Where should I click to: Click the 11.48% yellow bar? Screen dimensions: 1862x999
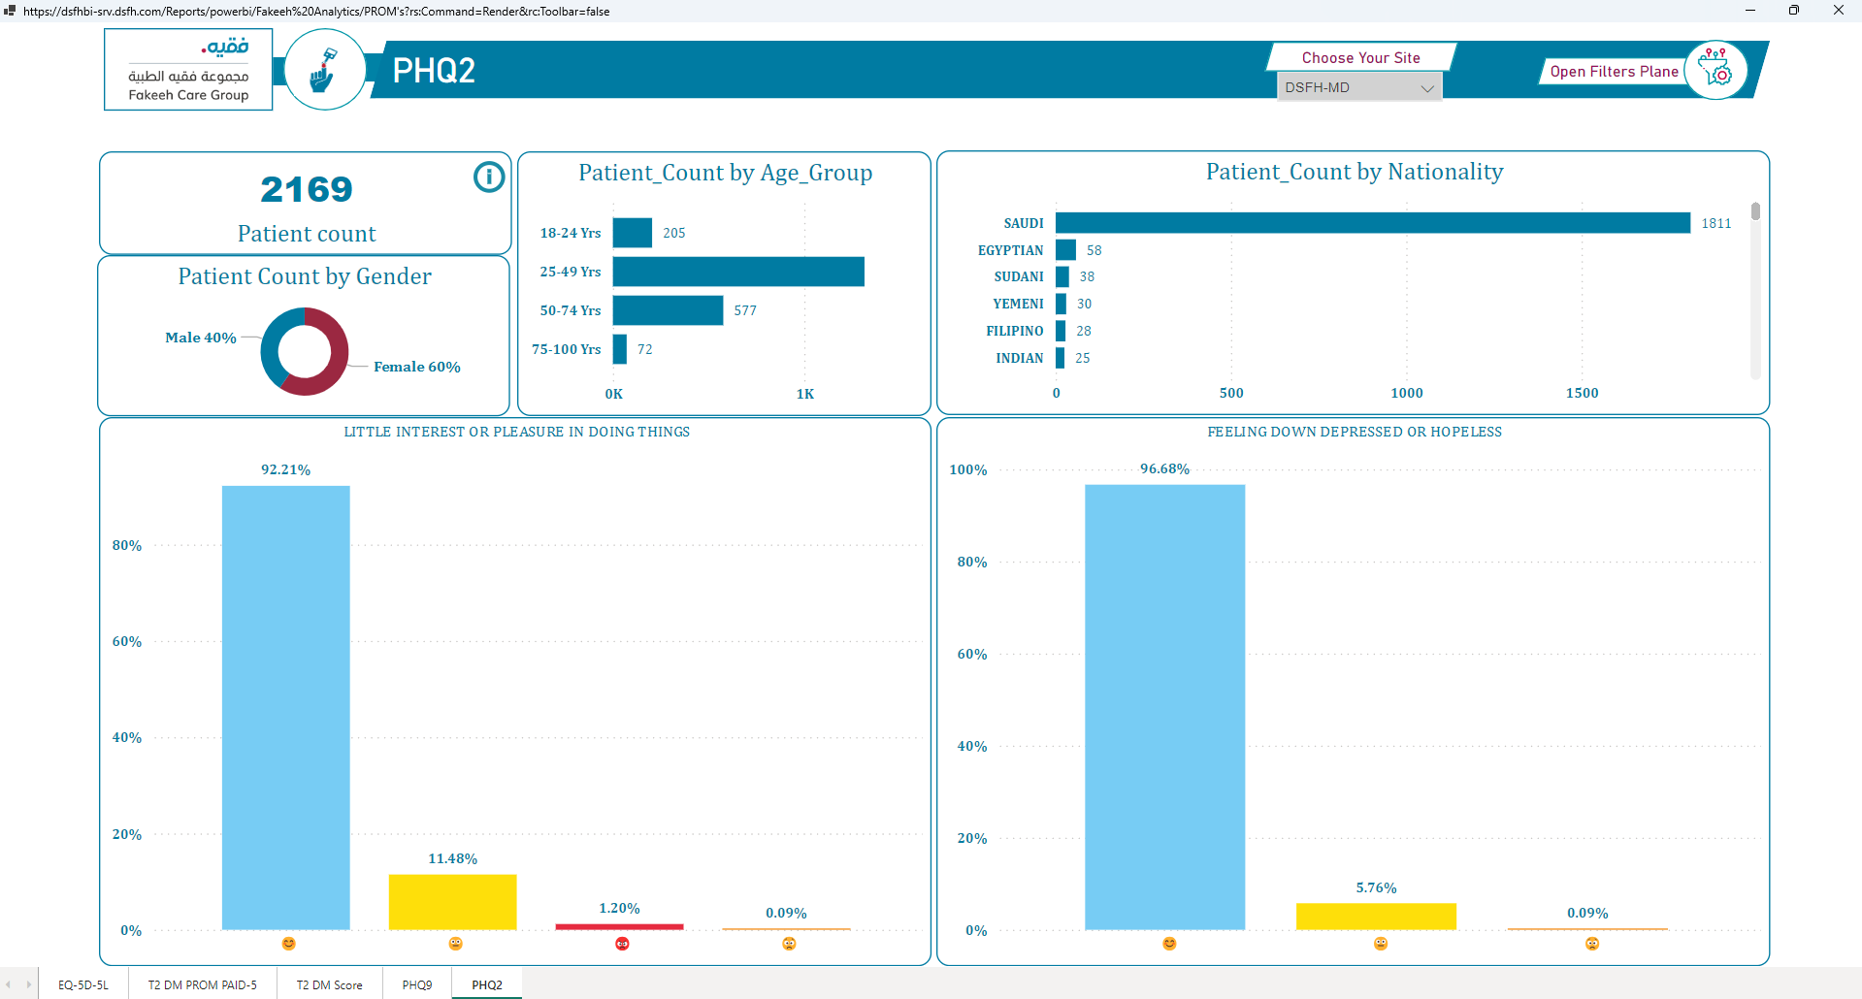click(x=453, y=902)
